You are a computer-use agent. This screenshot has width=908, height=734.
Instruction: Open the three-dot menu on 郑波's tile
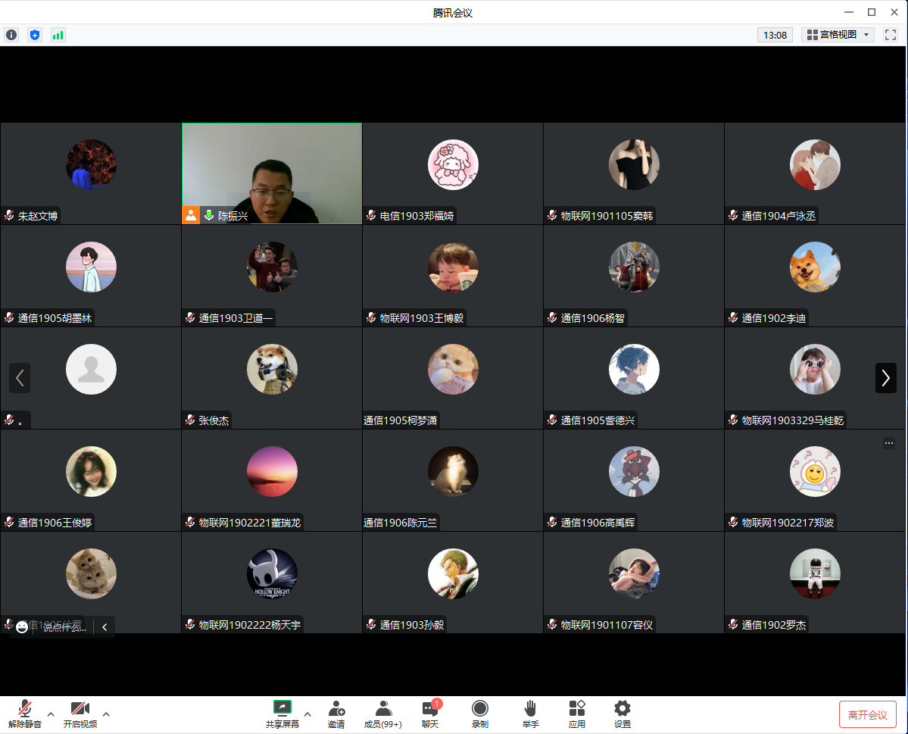click(x=889, y=443)
